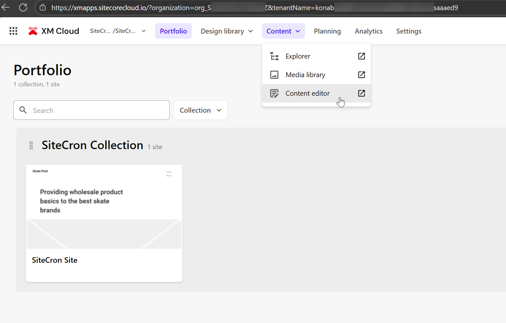The width and height of the screenshot is (506, 323).
Task: Open the Analytics section
Action: (369, 31)
